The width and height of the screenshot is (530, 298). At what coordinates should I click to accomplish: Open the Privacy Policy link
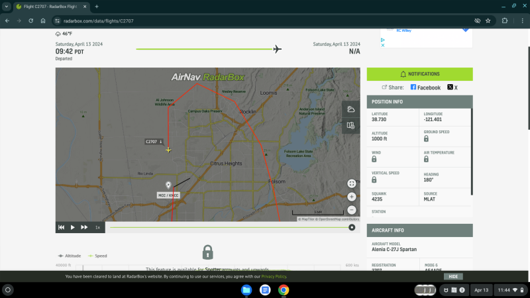point(274,276)
